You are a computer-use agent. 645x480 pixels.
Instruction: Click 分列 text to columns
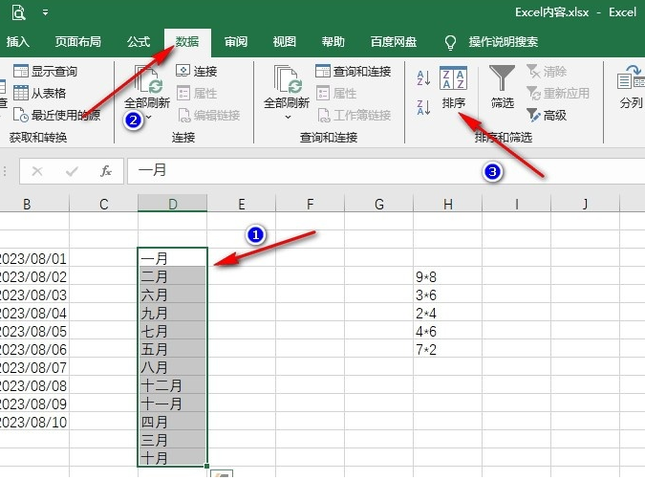[631, 87]
